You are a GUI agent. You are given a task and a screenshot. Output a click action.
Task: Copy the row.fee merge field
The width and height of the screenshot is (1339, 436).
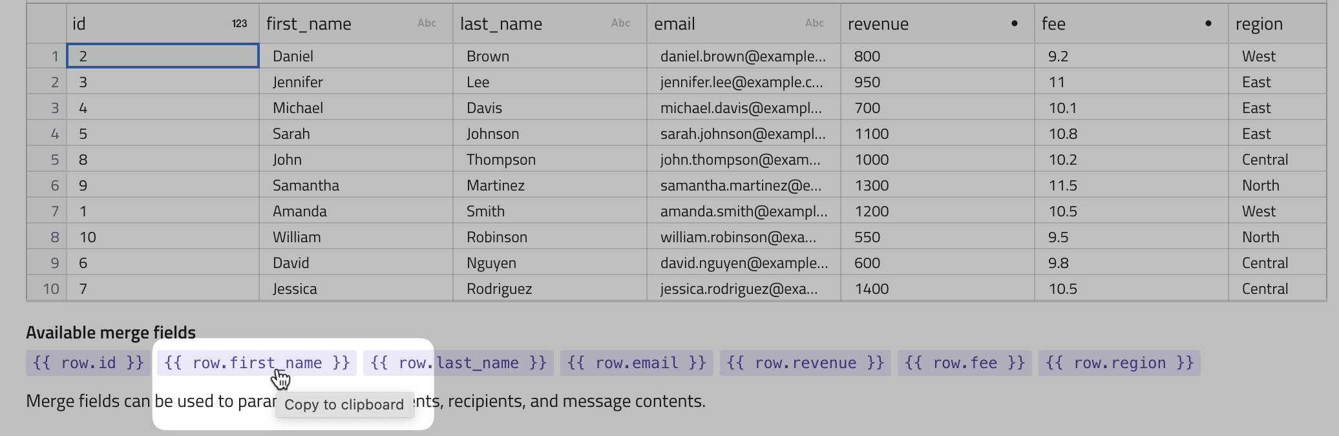pos(964,363)
